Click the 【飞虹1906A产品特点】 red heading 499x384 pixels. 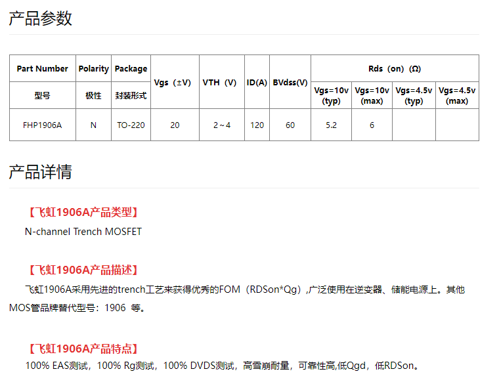tap(83, 349)
